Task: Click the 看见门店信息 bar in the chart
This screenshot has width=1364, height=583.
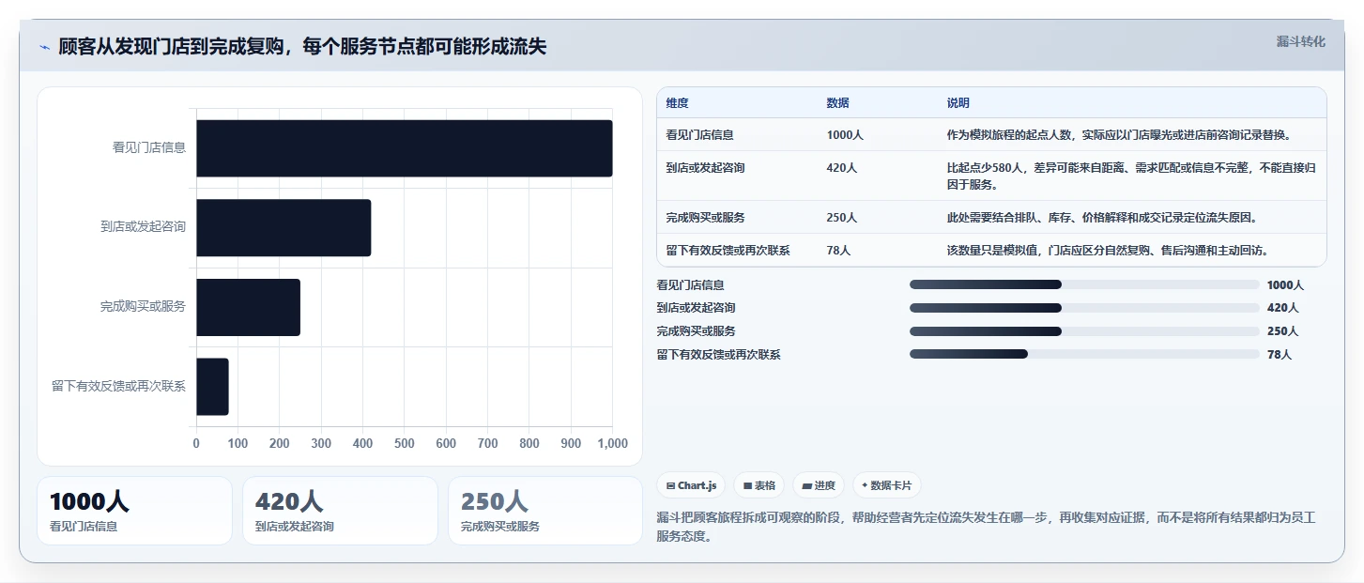Action: (x=405, y=148)
